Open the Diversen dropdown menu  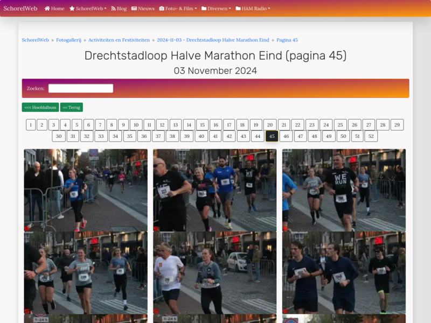tap(217, 9)
